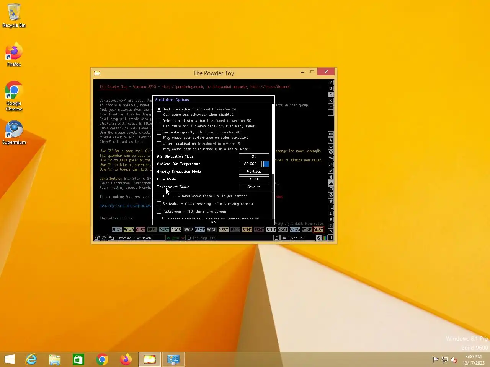This screenshot has height=367, width=490.
Task: Click blue ambient air temperature color swatch
Action: tap(266, 164)
